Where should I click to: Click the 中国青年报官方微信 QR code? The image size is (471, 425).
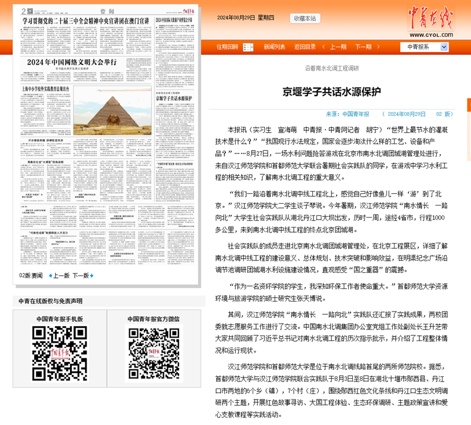(x=154, y=353)
